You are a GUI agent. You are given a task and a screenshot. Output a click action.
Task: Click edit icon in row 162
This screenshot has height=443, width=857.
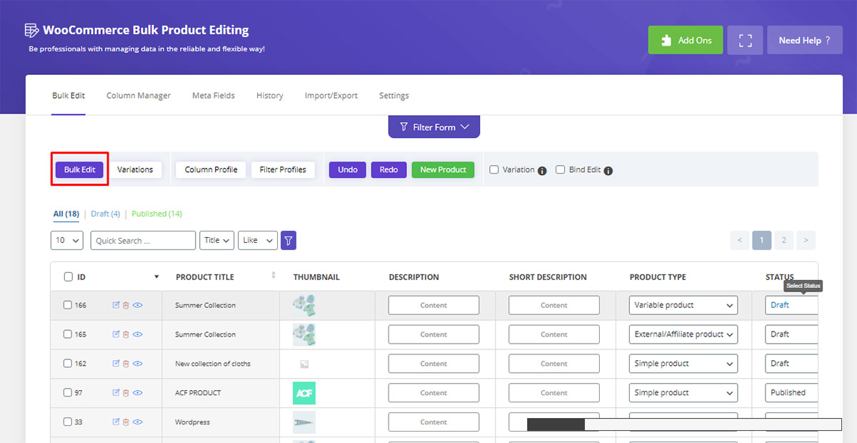(x=116, y=364)
